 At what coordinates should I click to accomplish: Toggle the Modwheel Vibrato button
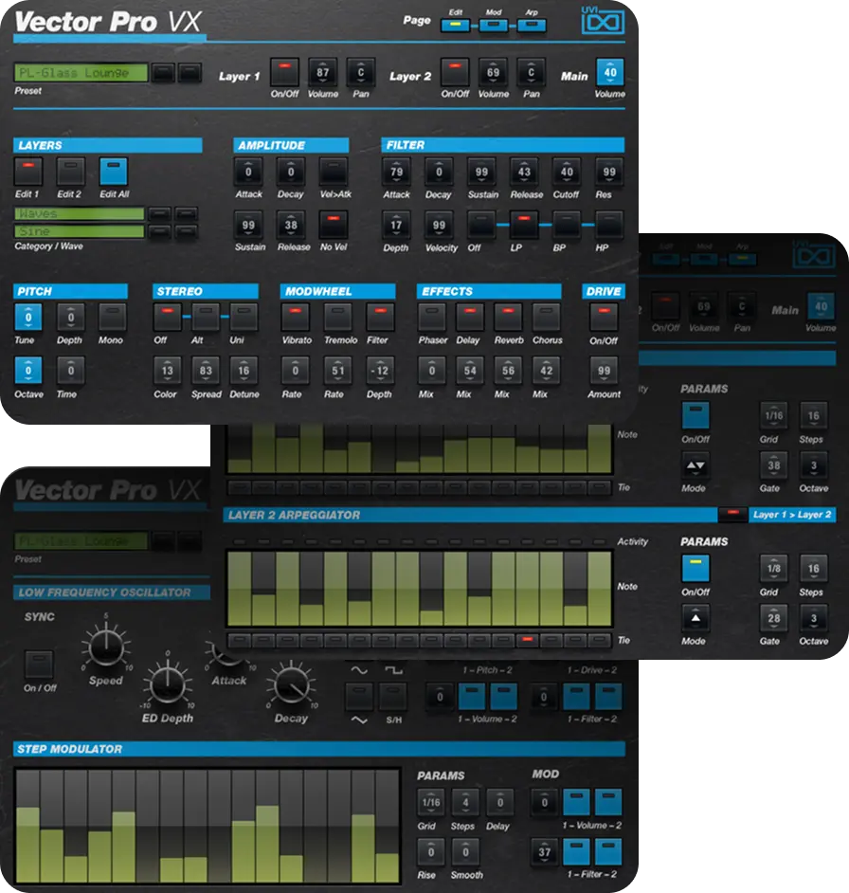click(x=295, y=318)
